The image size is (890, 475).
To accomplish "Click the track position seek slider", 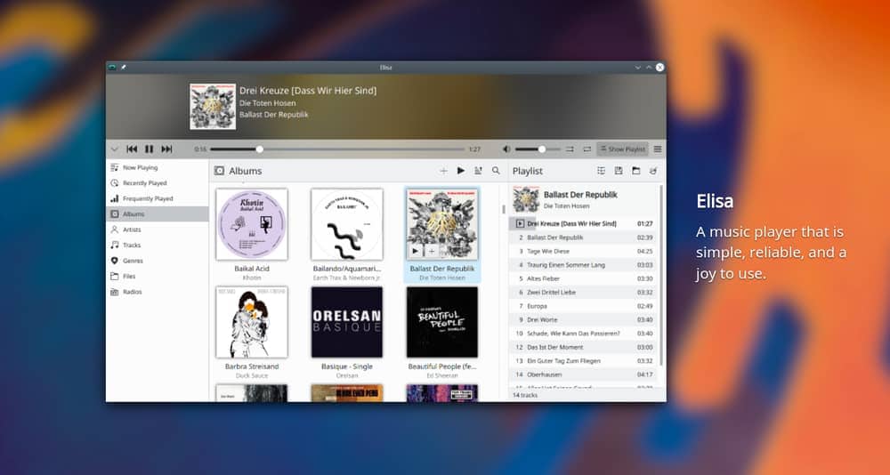I will click(x=338, y=149).
